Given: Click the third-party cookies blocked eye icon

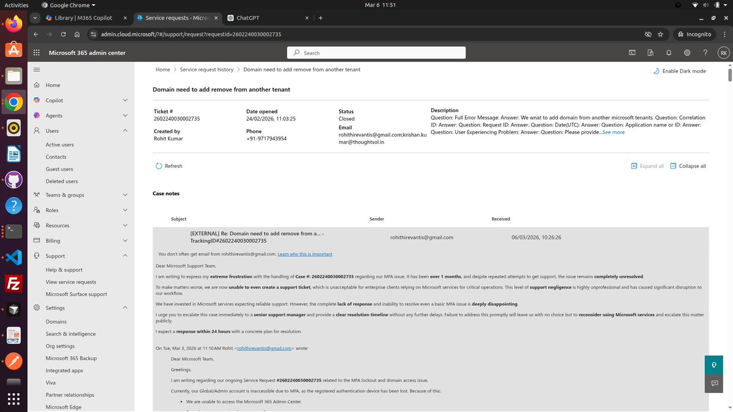Looking at the screenshot, I should (x=648, y=34).
